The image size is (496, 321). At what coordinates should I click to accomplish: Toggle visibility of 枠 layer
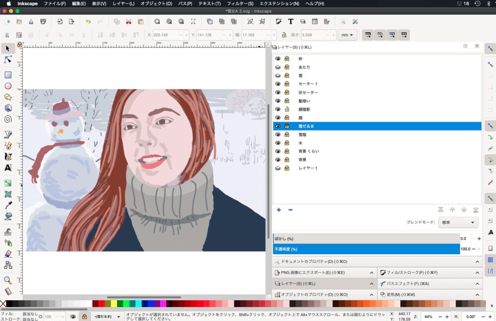click(278, 59)
